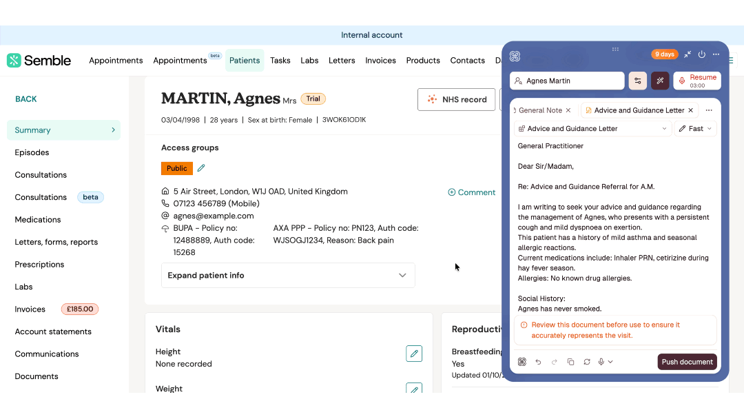Collapse the scribe widget with the shrink arrows
Screen dimensions: 744x419
click(x=688, y=54)
